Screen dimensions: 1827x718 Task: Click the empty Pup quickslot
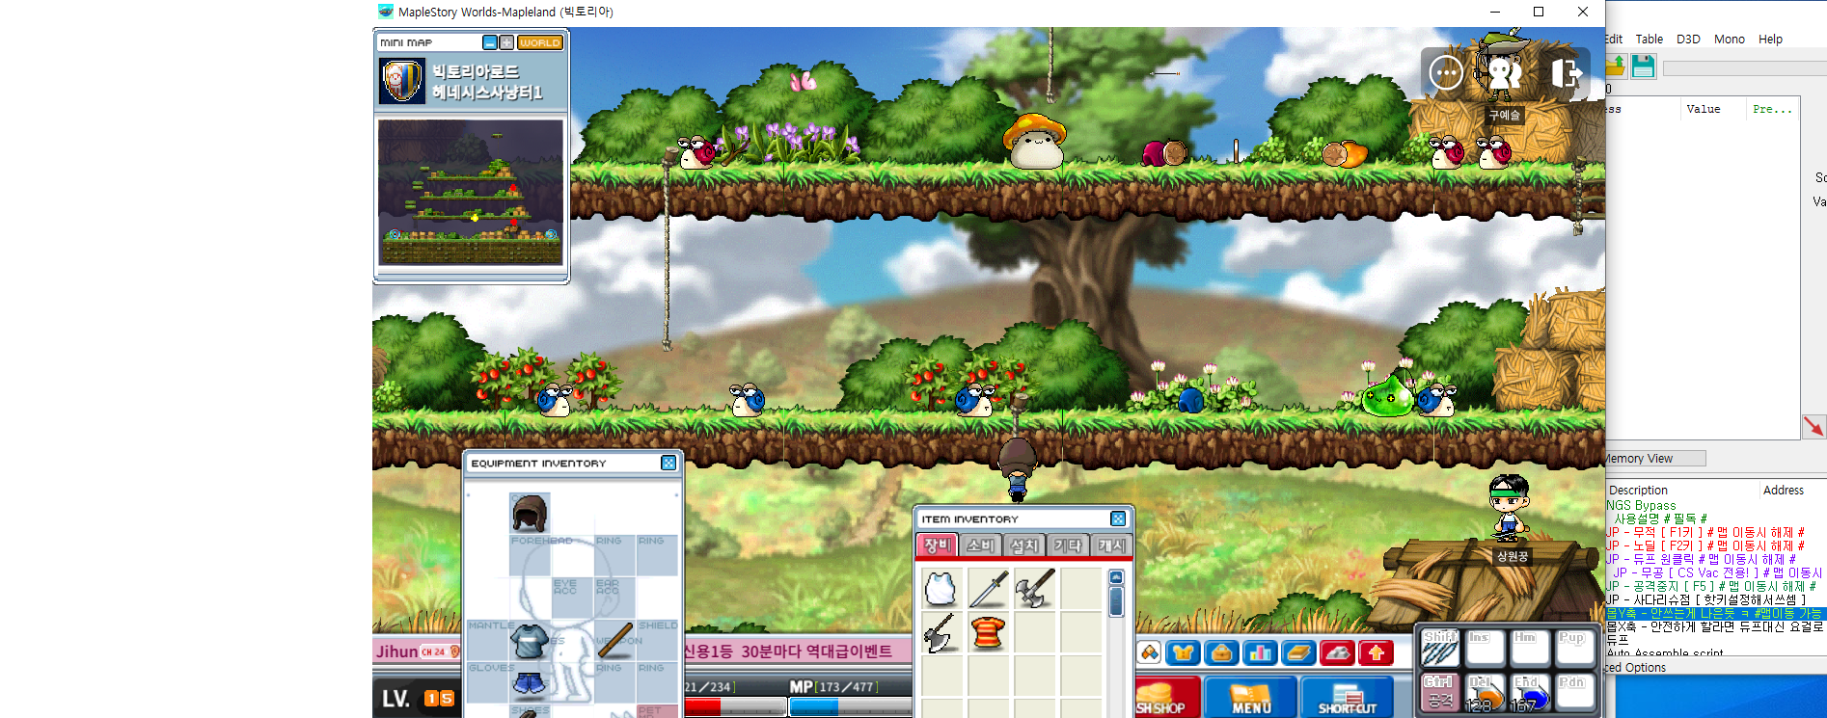point(1575,649)
